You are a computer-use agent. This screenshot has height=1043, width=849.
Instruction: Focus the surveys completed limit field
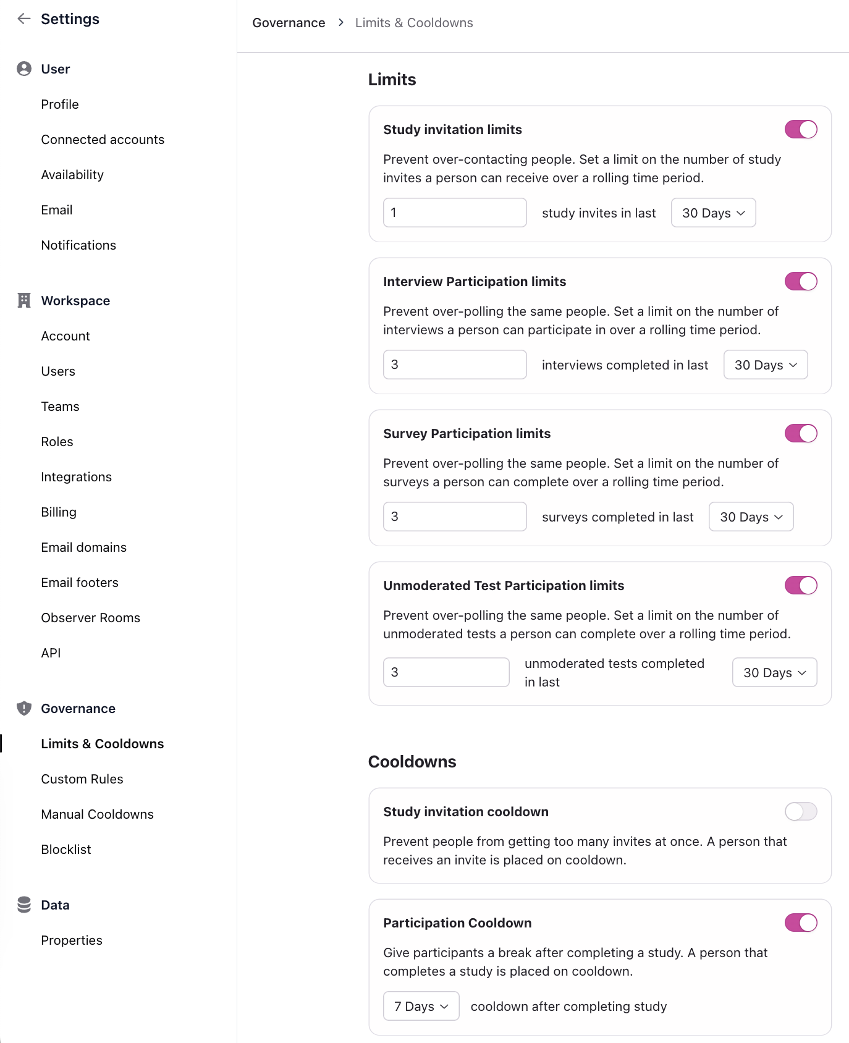pos(455,517)
